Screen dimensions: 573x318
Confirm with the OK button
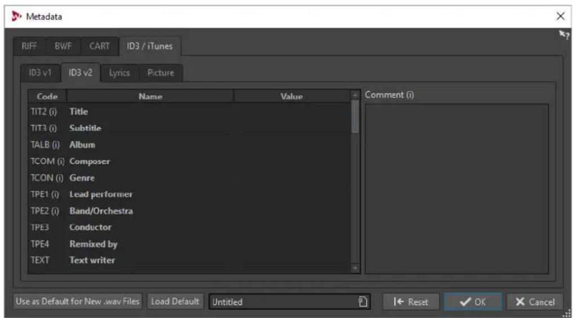point(473,302)
